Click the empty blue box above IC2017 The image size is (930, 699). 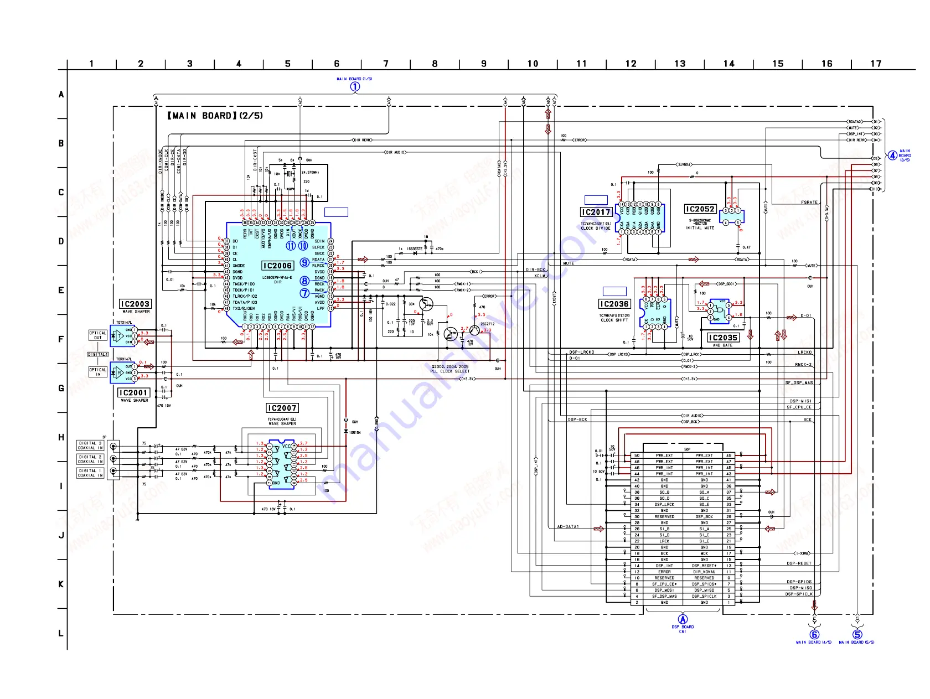pos(596,200)
